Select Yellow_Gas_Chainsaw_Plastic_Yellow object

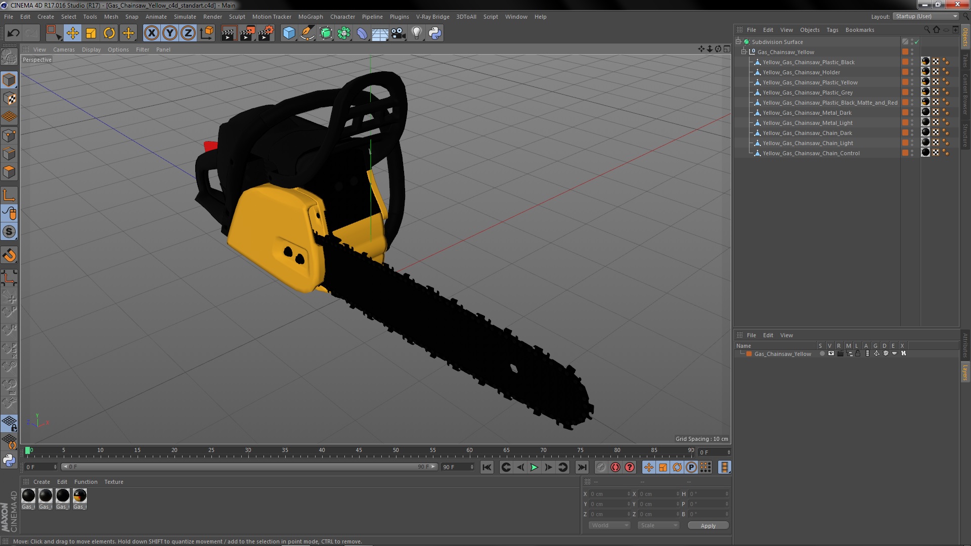pos(810,82)
